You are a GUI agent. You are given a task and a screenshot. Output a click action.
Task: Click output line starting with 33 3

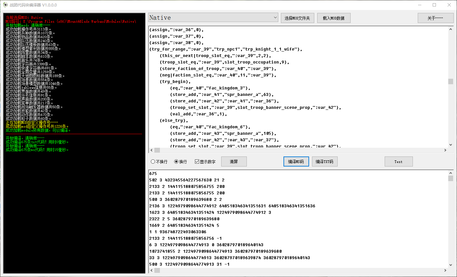coord(230,258)
